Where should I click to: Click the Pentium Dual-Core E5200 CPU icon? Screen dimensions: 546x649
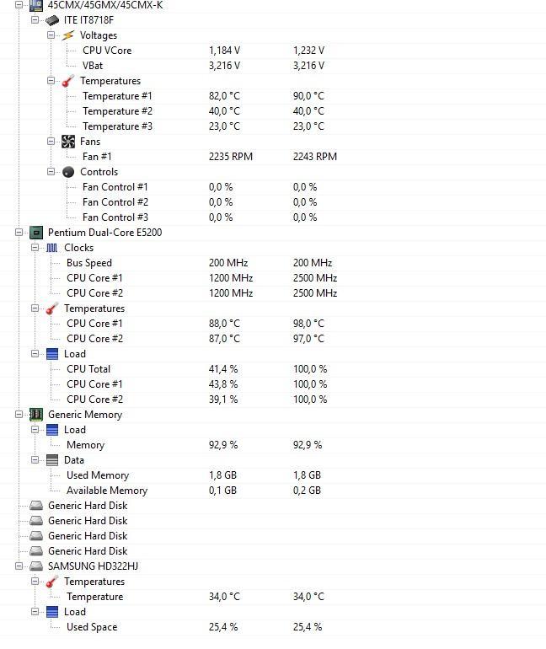36,233
